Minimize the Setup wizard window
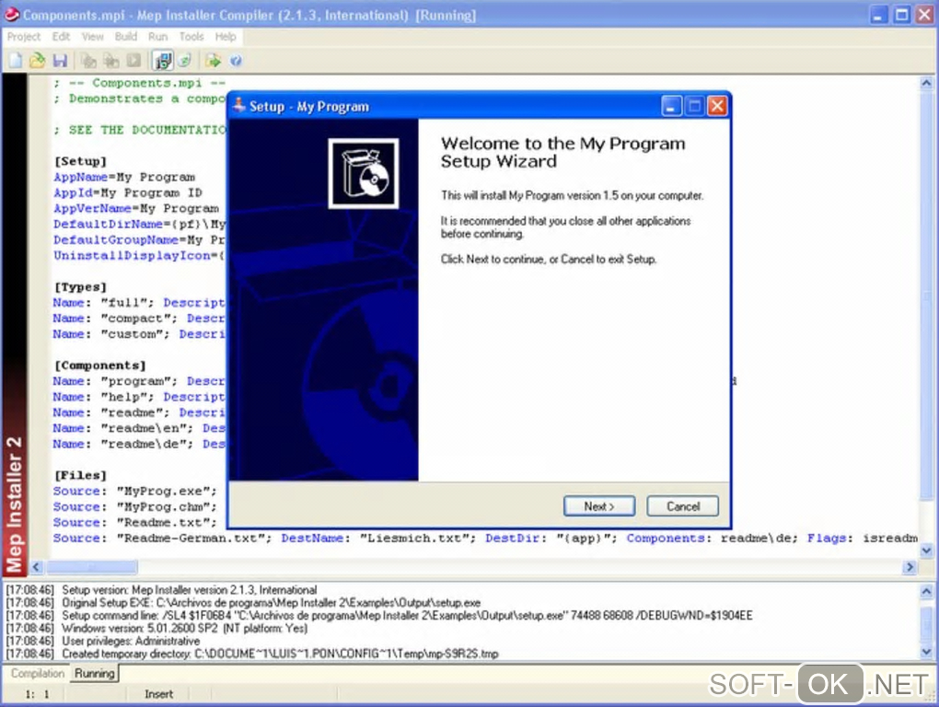The image size is (939, 707). [671, 107]
